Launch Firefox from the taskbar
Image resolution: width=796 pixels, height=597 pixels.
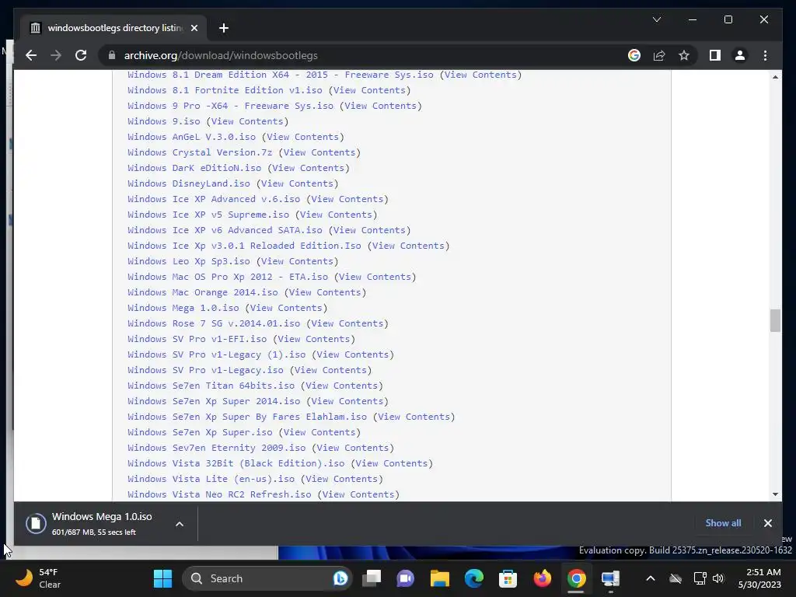point(542,578)
